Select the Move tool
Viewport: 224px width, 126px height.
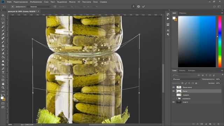[x=3, y=15]
